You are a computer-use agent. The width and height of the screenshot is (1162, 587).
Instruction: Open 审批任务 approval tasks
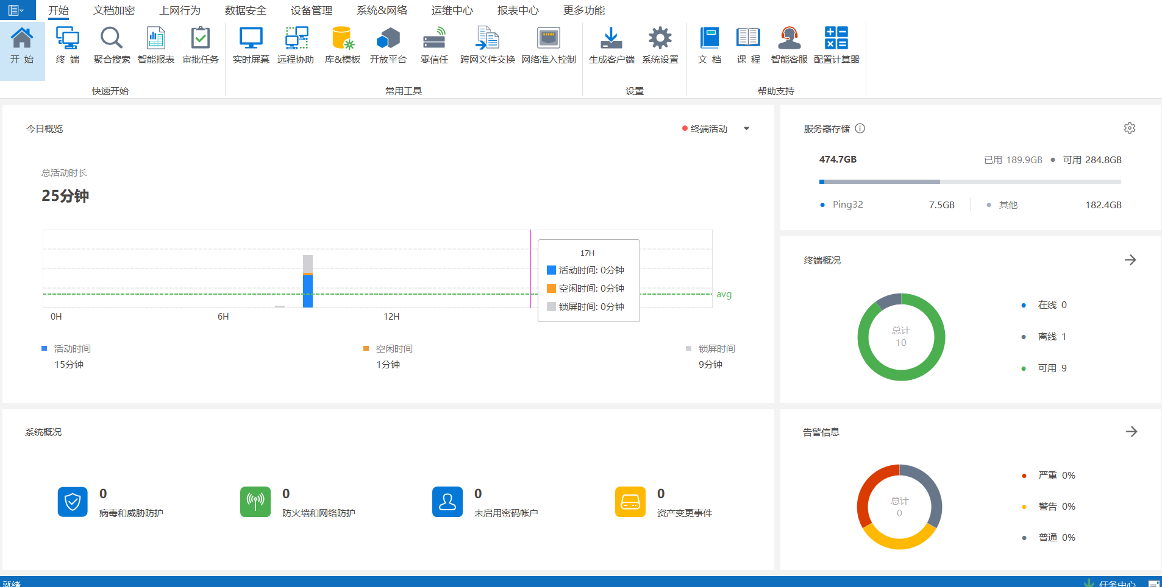coord(200,45)
